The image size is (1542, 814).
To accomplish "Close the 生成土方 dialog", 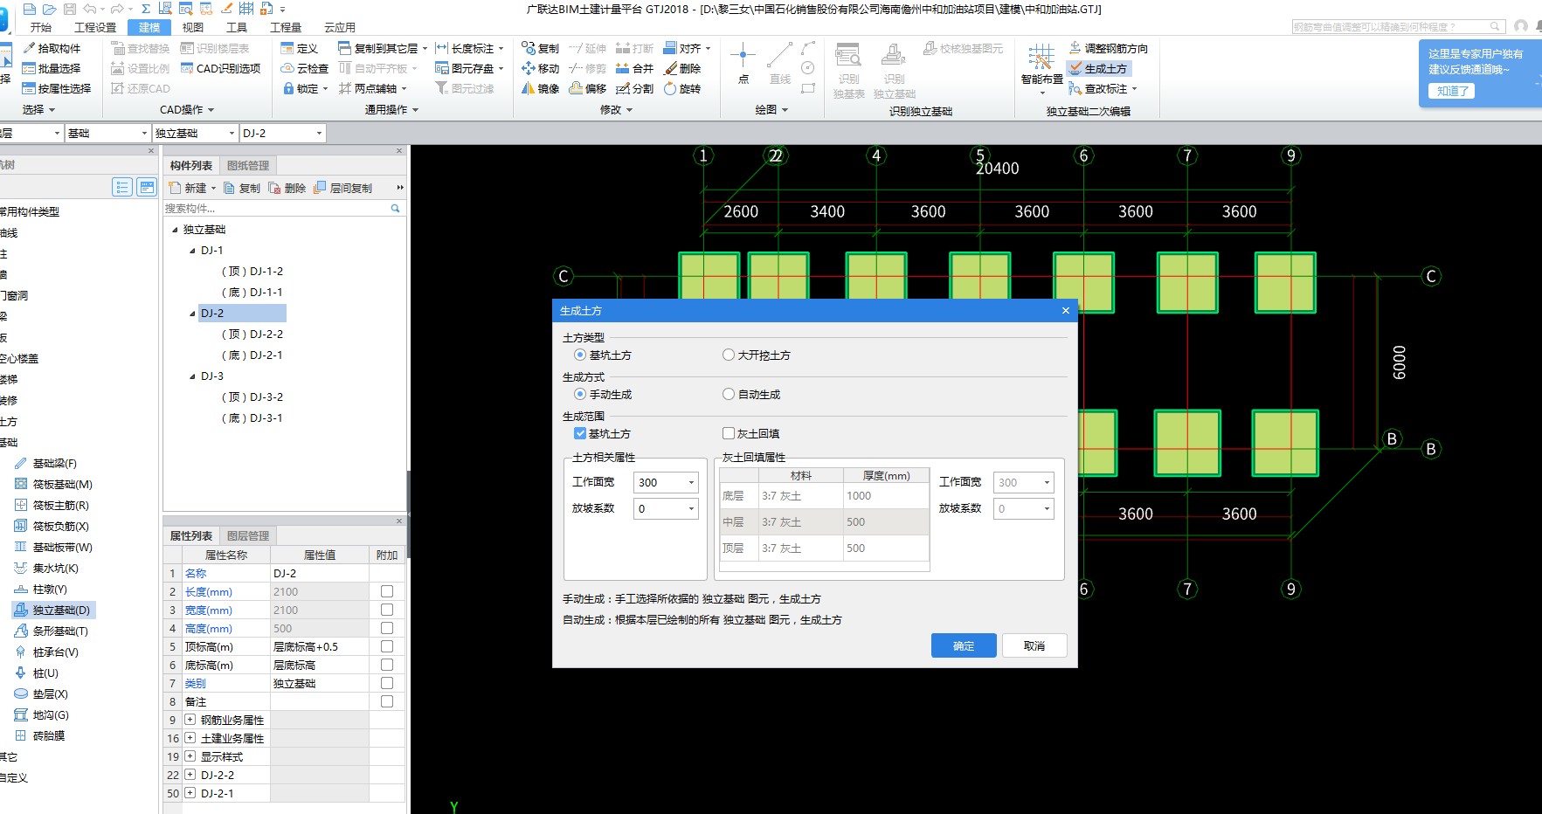I will pyautogui.click(x=1065, y=310).
